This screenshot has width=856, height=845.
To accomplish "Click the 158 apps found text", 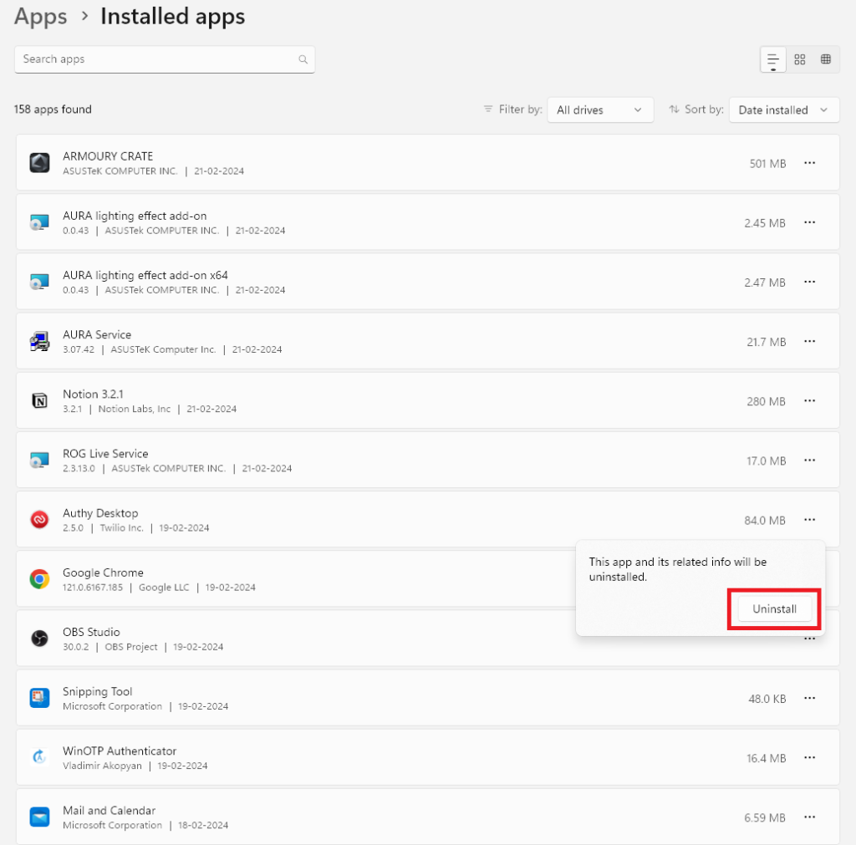I will pyautogui.click(x=53, y=109).
